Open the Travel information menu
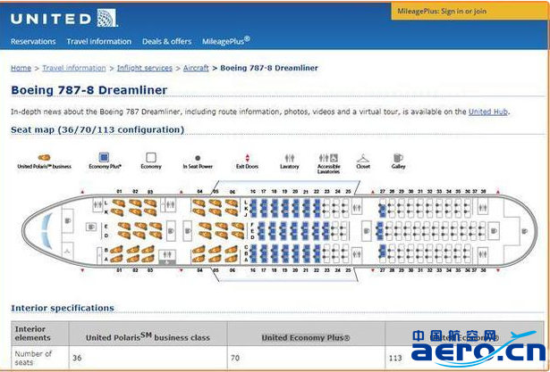This screenshot has width=550, height=372. (x=99, y=41)
